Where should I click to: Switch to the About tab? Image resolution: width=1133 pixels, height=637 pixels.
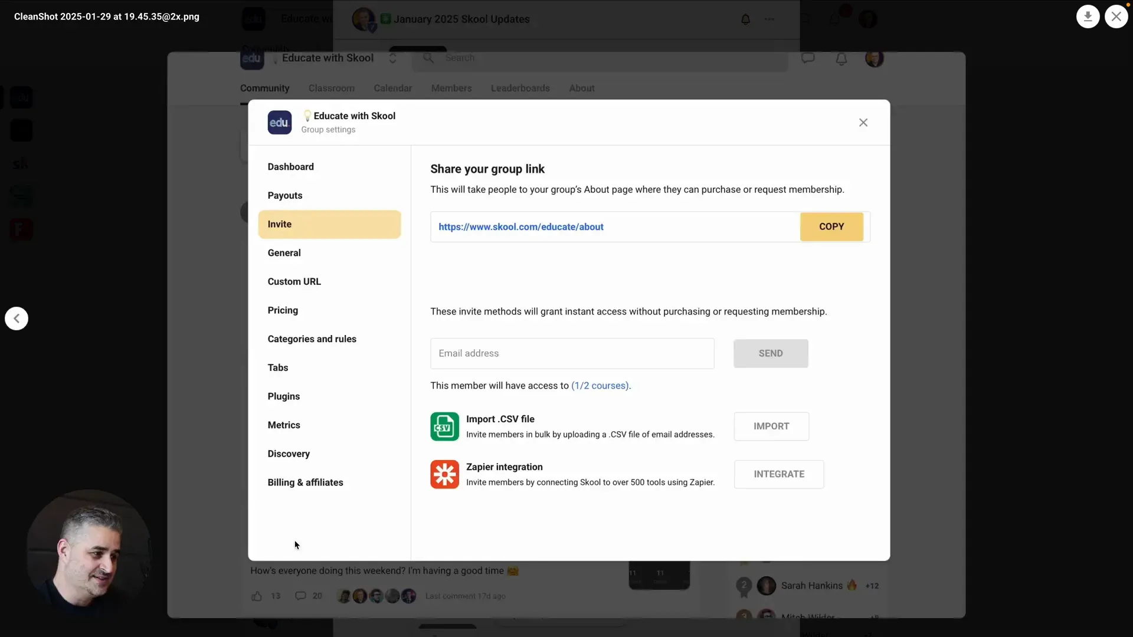tap(582, 88)
